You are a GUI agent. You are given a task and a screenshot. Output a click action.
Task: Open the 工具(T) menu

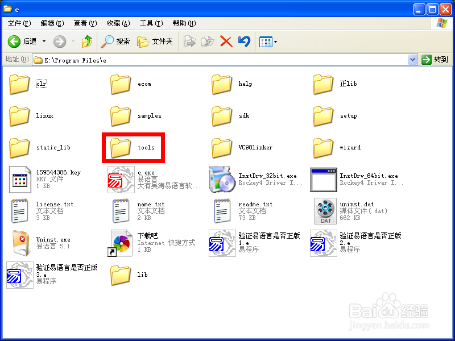tap(151, 23)
